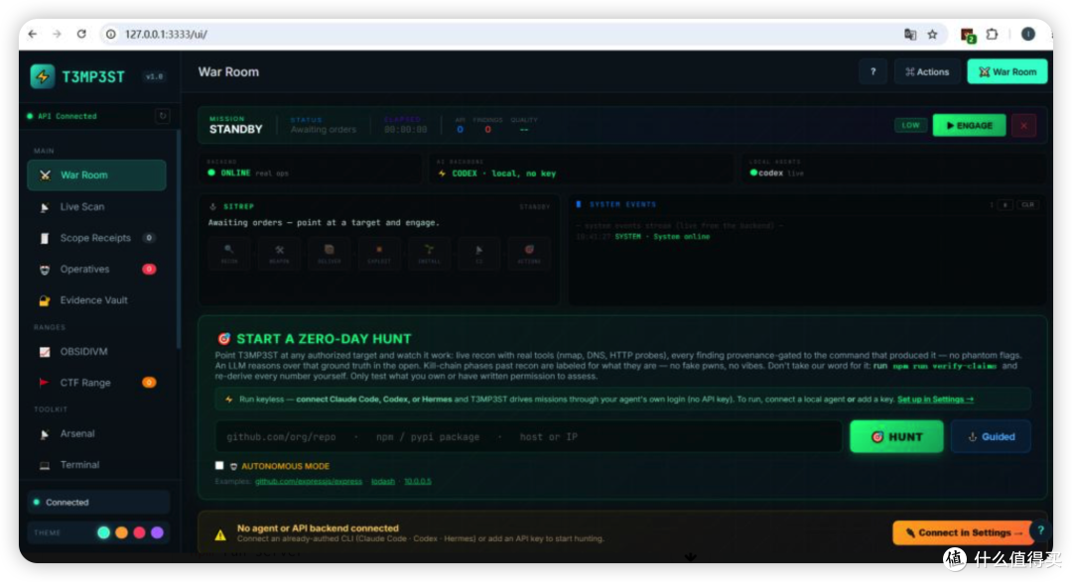Click the red extension icon with badge
This screenshot has width=1072, height=582.
[x=968, y=35]
